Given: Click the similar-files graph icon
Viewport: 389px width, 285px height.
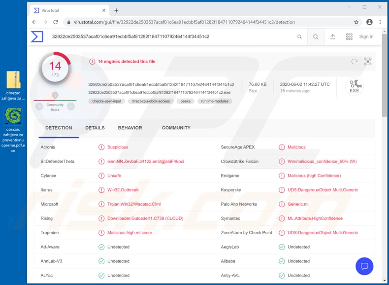Looking at the screenshot, I should (368, 61).
